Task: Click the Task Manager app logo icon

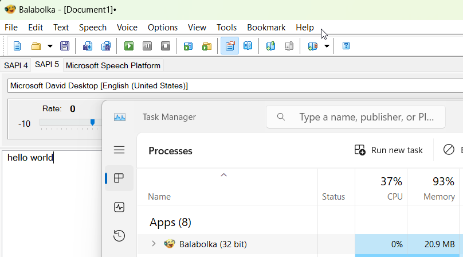Action: coord(120,117)
